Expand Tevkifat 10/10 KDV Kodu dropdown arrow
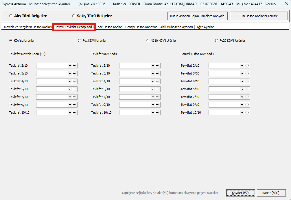Screen dimensions: 291x200 pyautogui.click(x=153, y=112)
